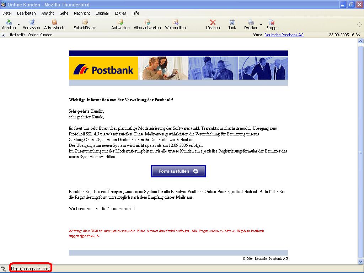364x273 pixels.
Task: Open the Extras menu
Action: [120, 13]
